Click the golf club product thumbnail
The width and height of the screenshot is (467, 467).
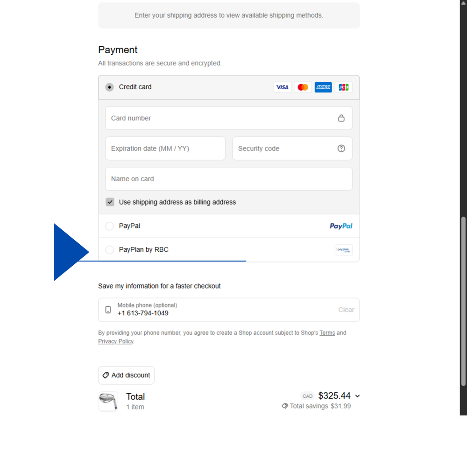108,401
